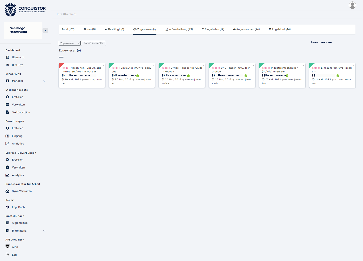
Task: Open the Allgemeines settings link
Action: [20, 223]
